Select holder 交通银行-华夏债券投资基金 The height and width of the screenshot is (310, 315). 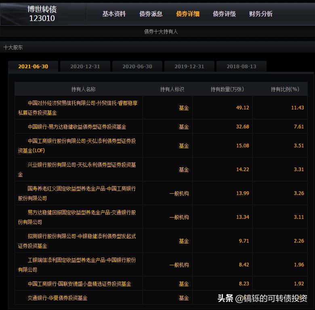coord(58,298)
